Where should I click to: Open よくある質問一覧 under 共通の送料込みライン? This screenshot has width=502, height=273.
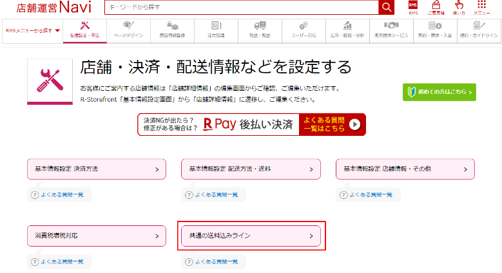tap(213, 262)
